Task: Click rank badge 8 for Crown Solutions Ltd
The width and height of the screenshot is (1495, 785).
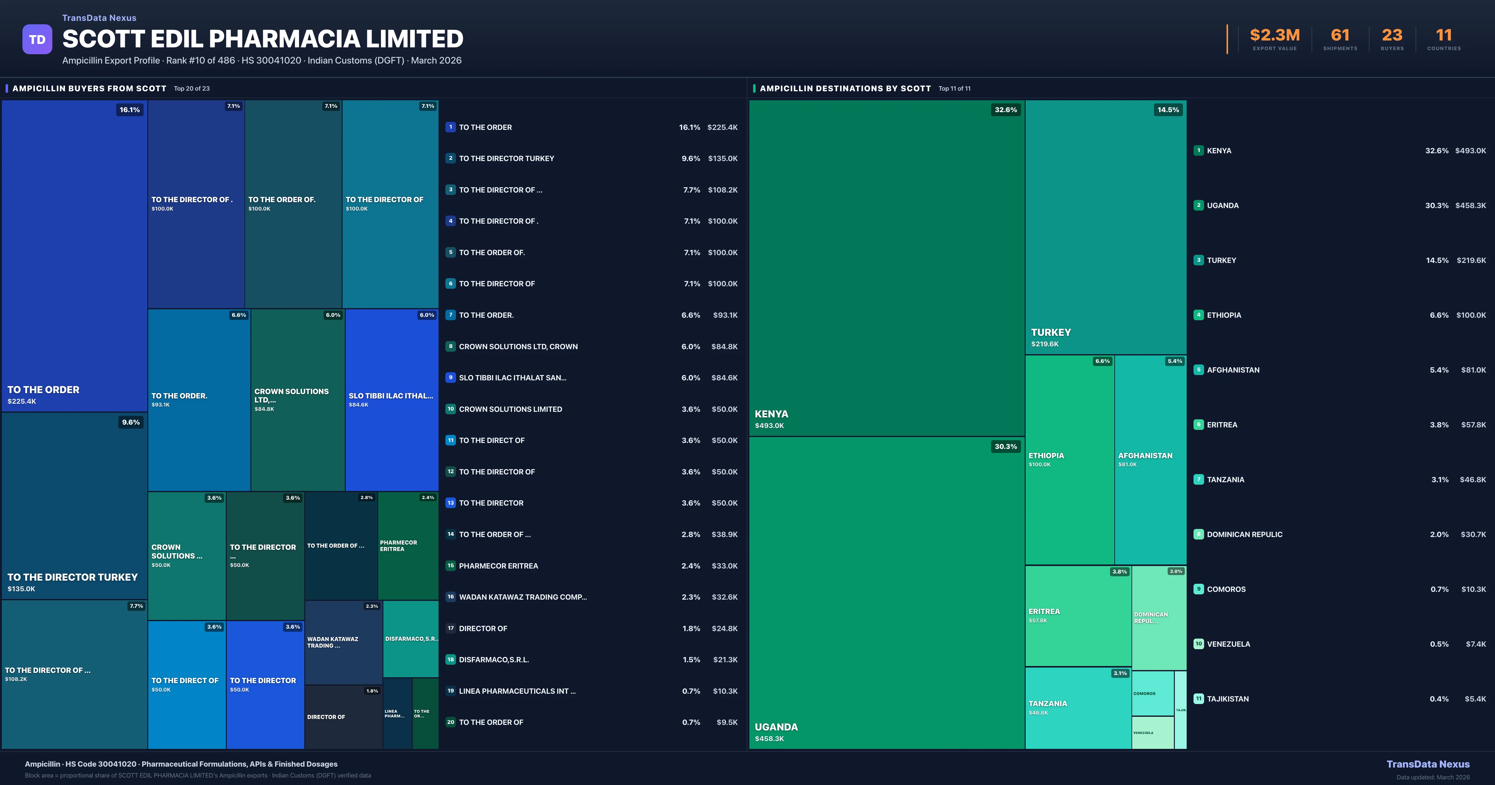Action: tap(450, 347)
